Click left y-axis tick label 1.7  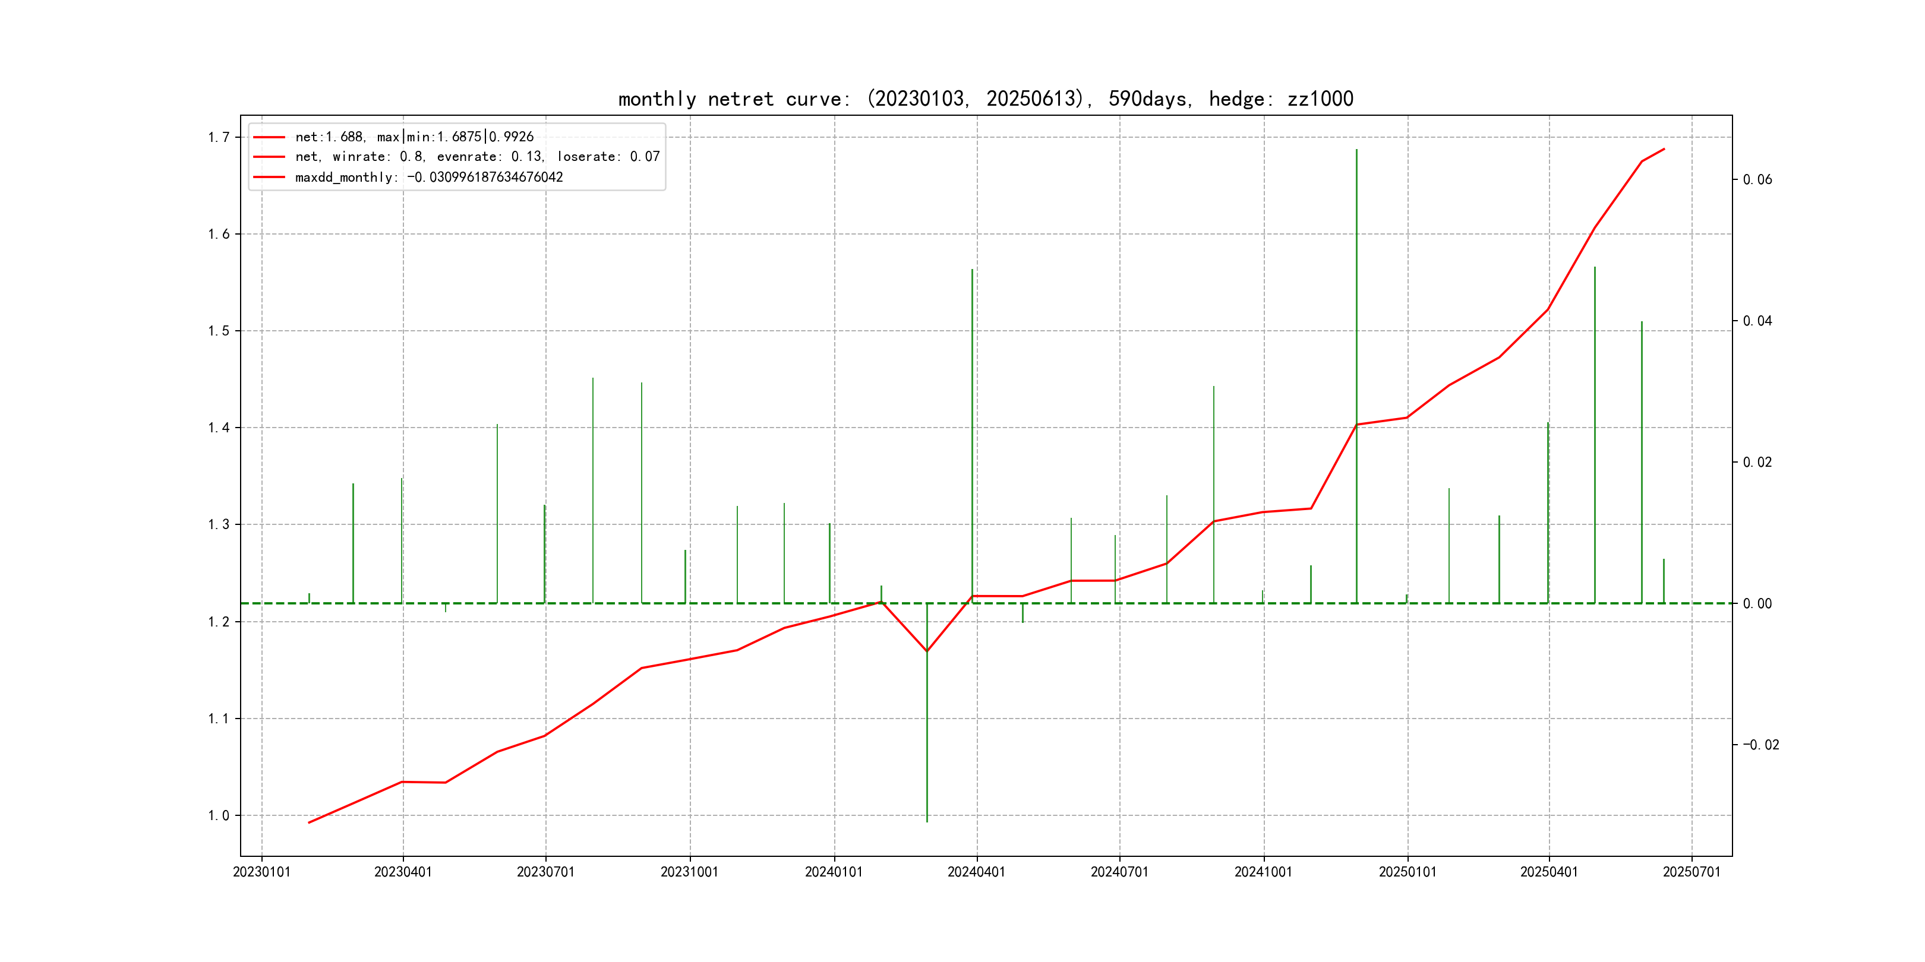coord(218,137)
